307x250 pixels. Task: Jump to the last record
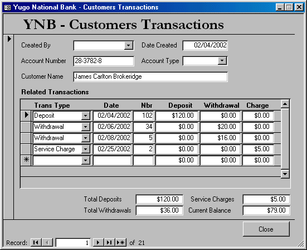coord(109,243)
